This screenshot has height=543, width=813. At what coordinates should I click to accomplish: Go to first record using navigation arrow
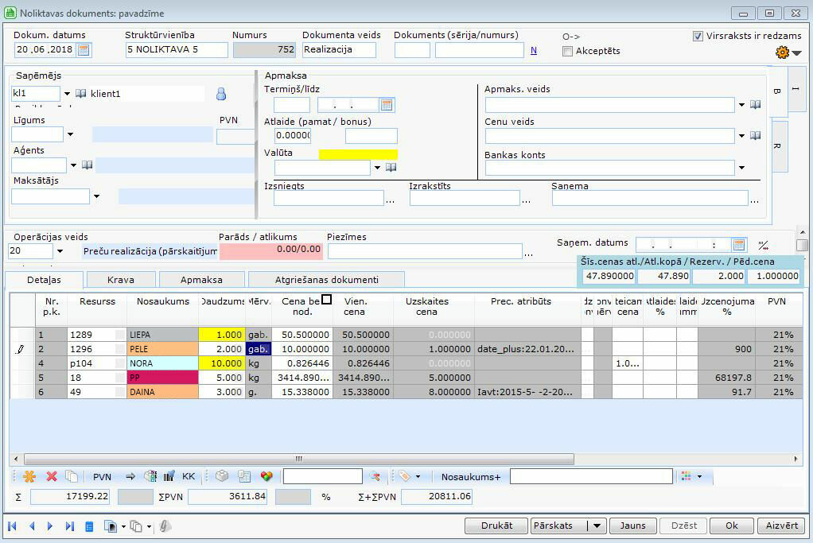[x=13, y=526]
